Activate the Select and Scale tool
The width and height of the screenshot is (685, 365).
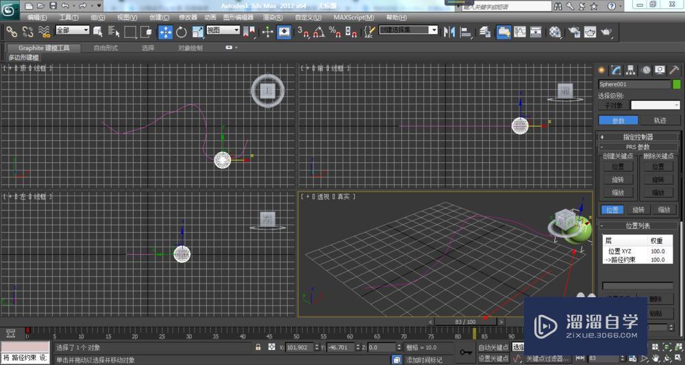[198, 32]
